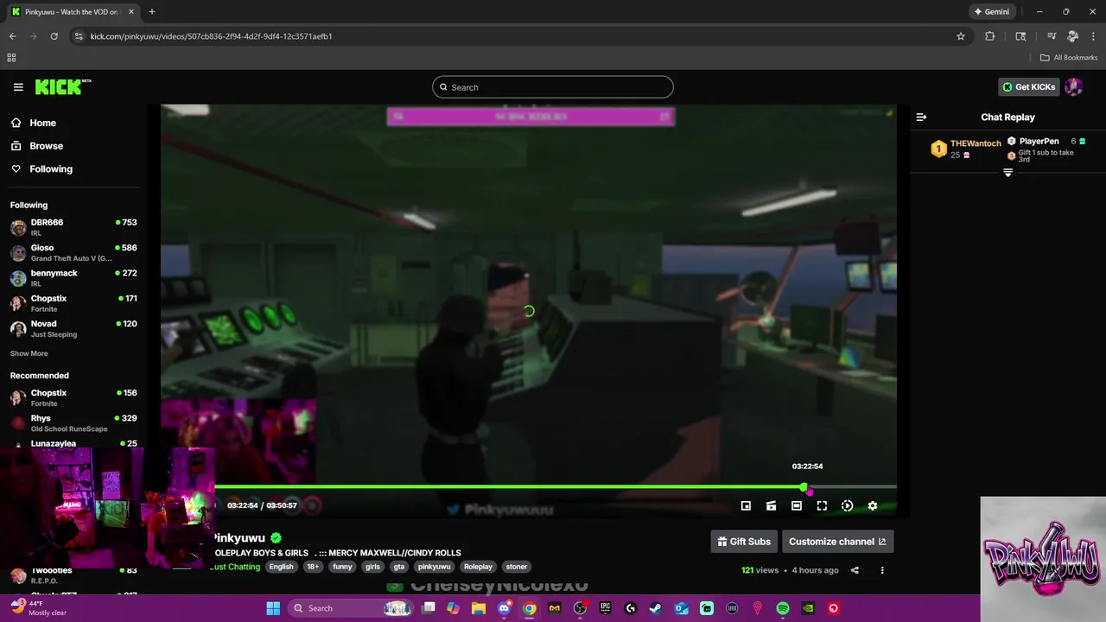
Task: Expand Following list with Show More
Action: [29, 353]
